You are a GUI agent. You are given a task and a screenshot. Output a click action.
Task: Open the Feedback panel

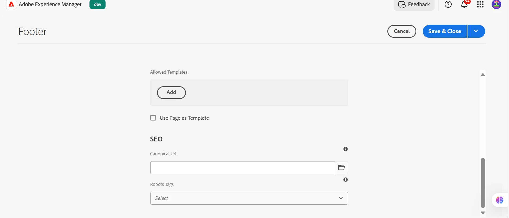click(414, 5)
